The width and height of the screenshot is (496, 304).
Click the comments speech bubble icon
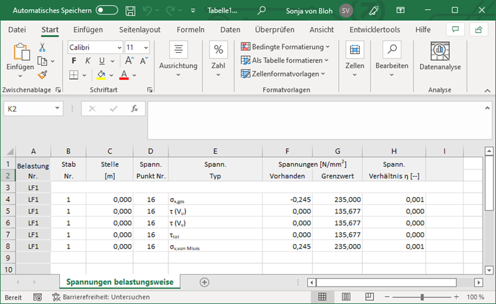point(455,30)
